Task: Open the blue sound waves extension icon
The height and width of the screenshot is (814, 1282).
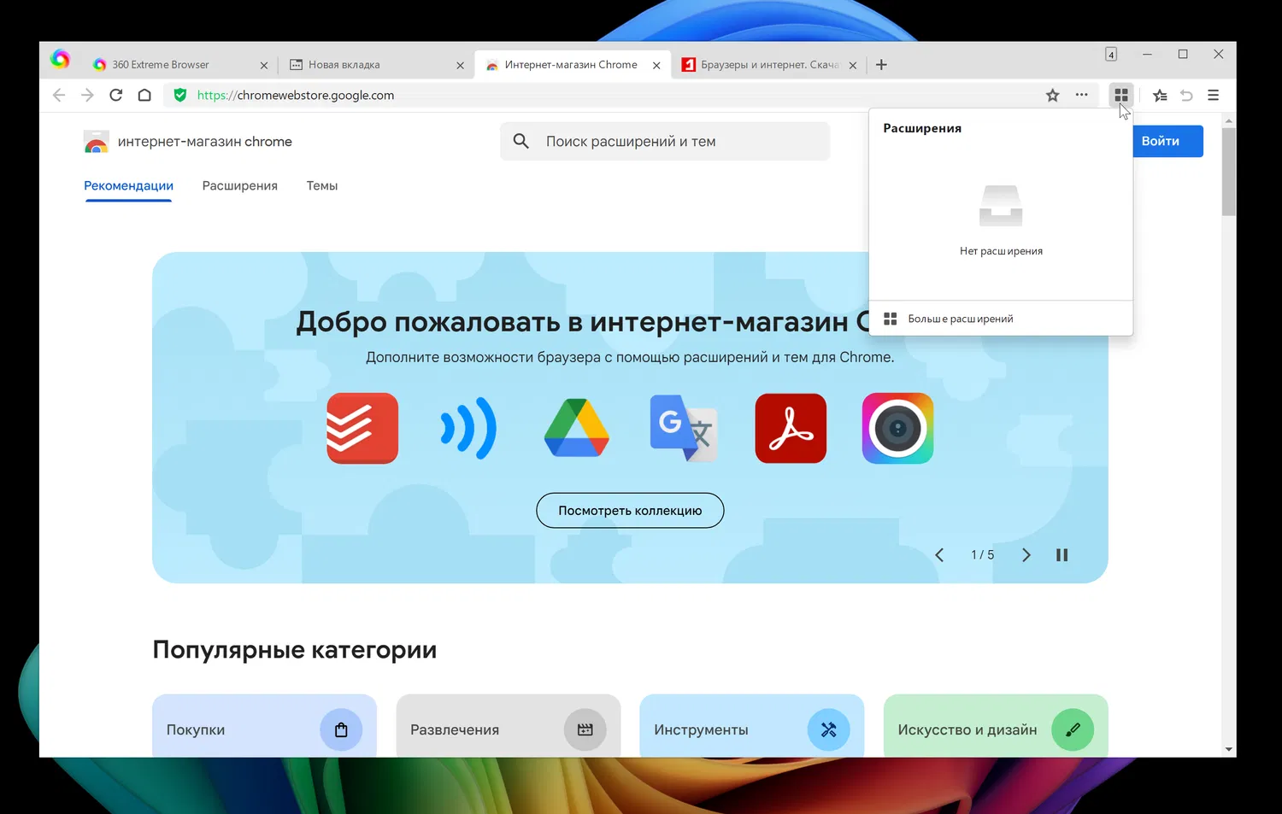Action: click(x=468, y=428)
